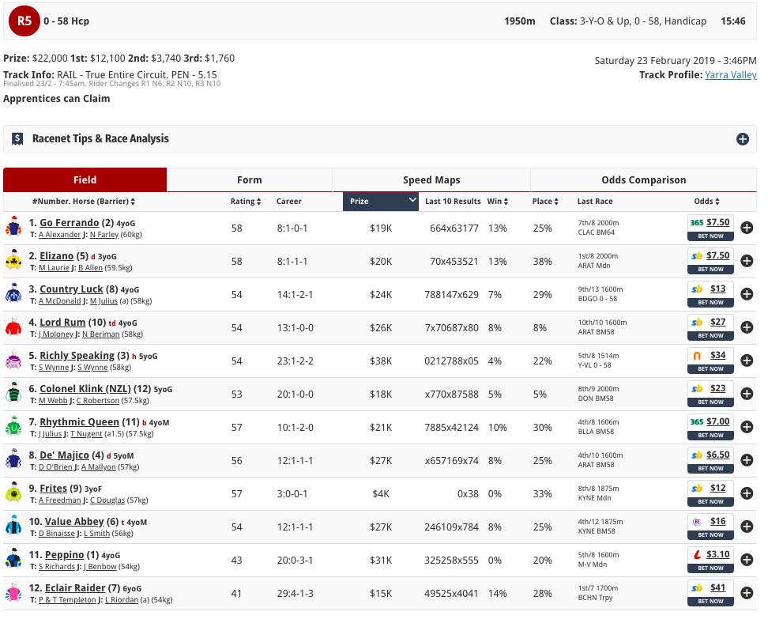The height and width of the screenshot is (623, 768).
Task: Expand Racenet Tips & Race Analysis plus icon
Action: pos(743,139)
